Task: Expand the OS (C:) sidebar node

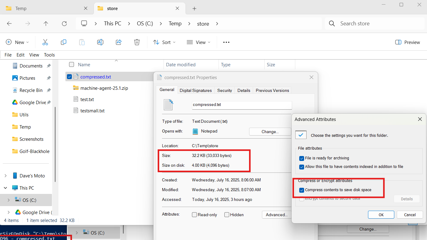Action: point(9,200)
